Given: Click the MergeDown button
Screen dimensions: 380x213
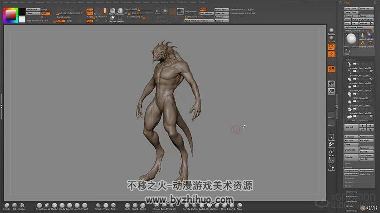Looking at the screenshot, I should [x=351, y=170].
